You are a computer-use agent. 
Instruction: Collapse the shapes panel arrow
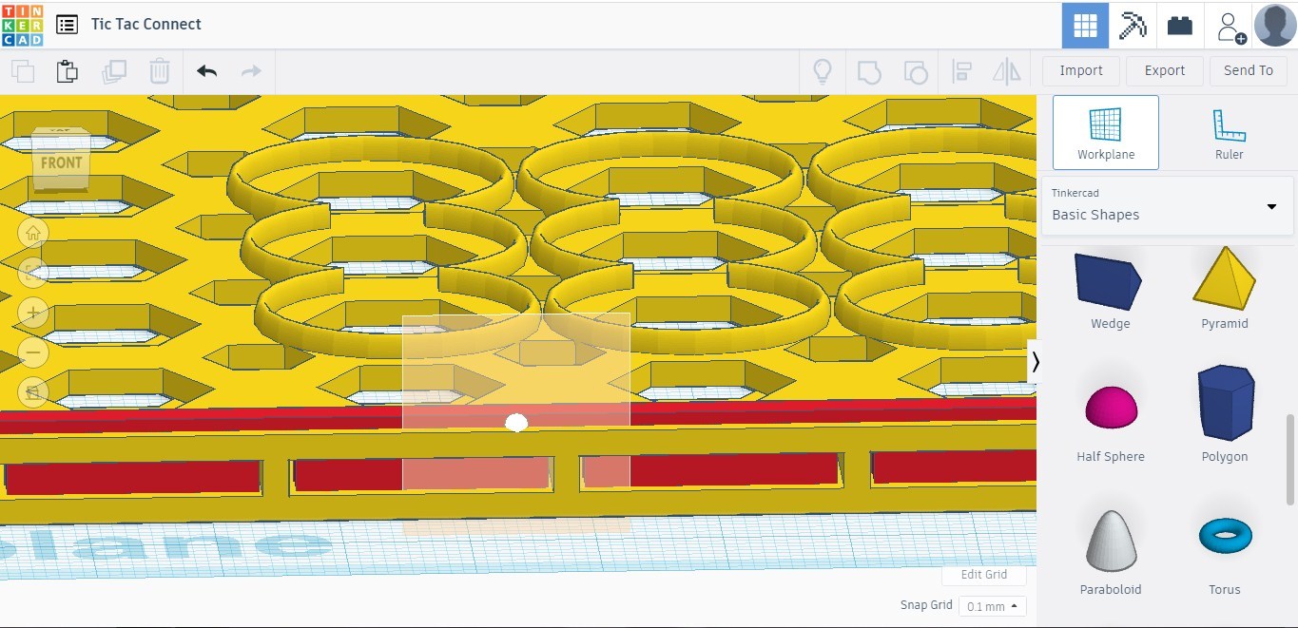1035,362
